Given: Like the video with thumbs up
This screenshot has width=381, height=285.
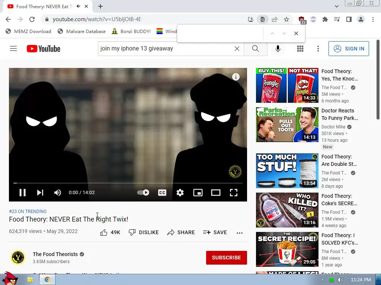Looking at the screenshot, I should pos(110,232).
